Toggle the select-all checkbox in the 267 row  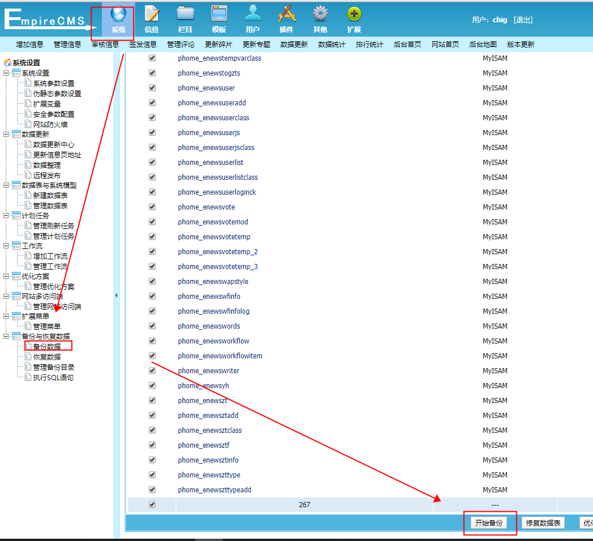(x=152, y=504)
